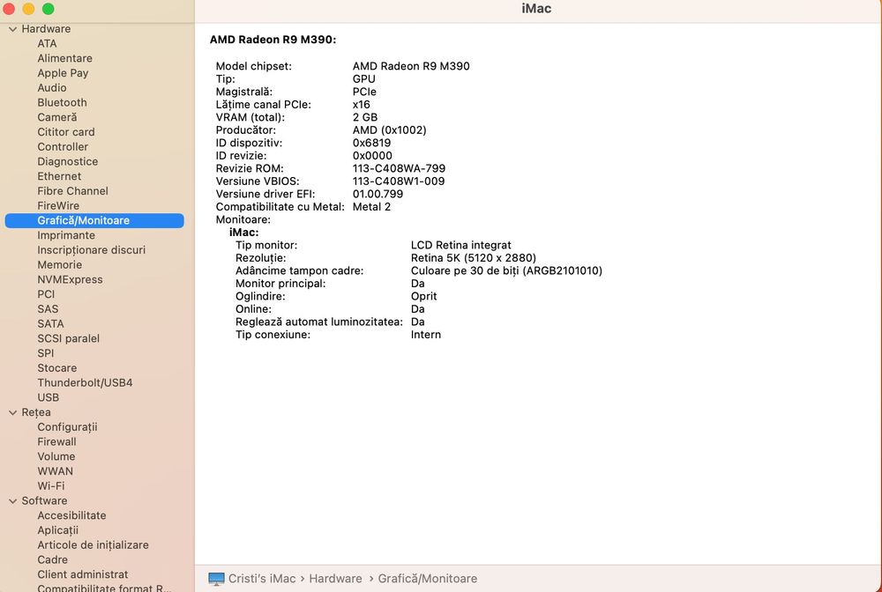Click the Software section label

[44, 500]
